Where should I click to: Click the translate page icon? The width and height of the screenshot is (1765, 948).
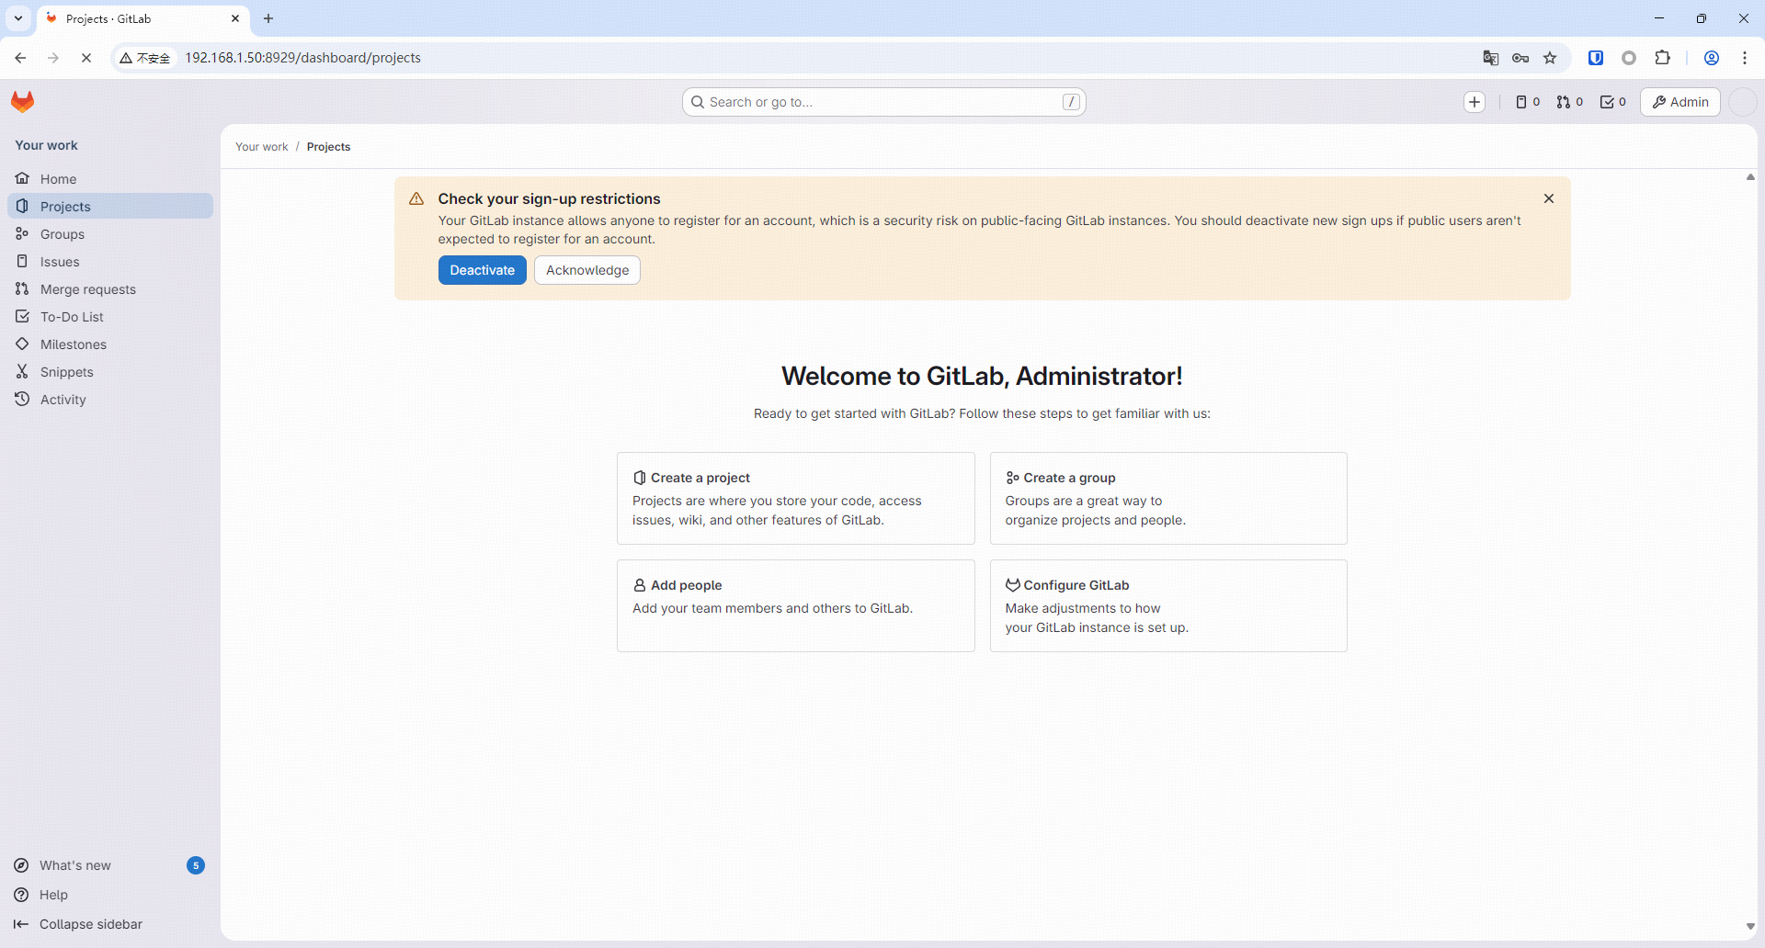click(1491, 58)
